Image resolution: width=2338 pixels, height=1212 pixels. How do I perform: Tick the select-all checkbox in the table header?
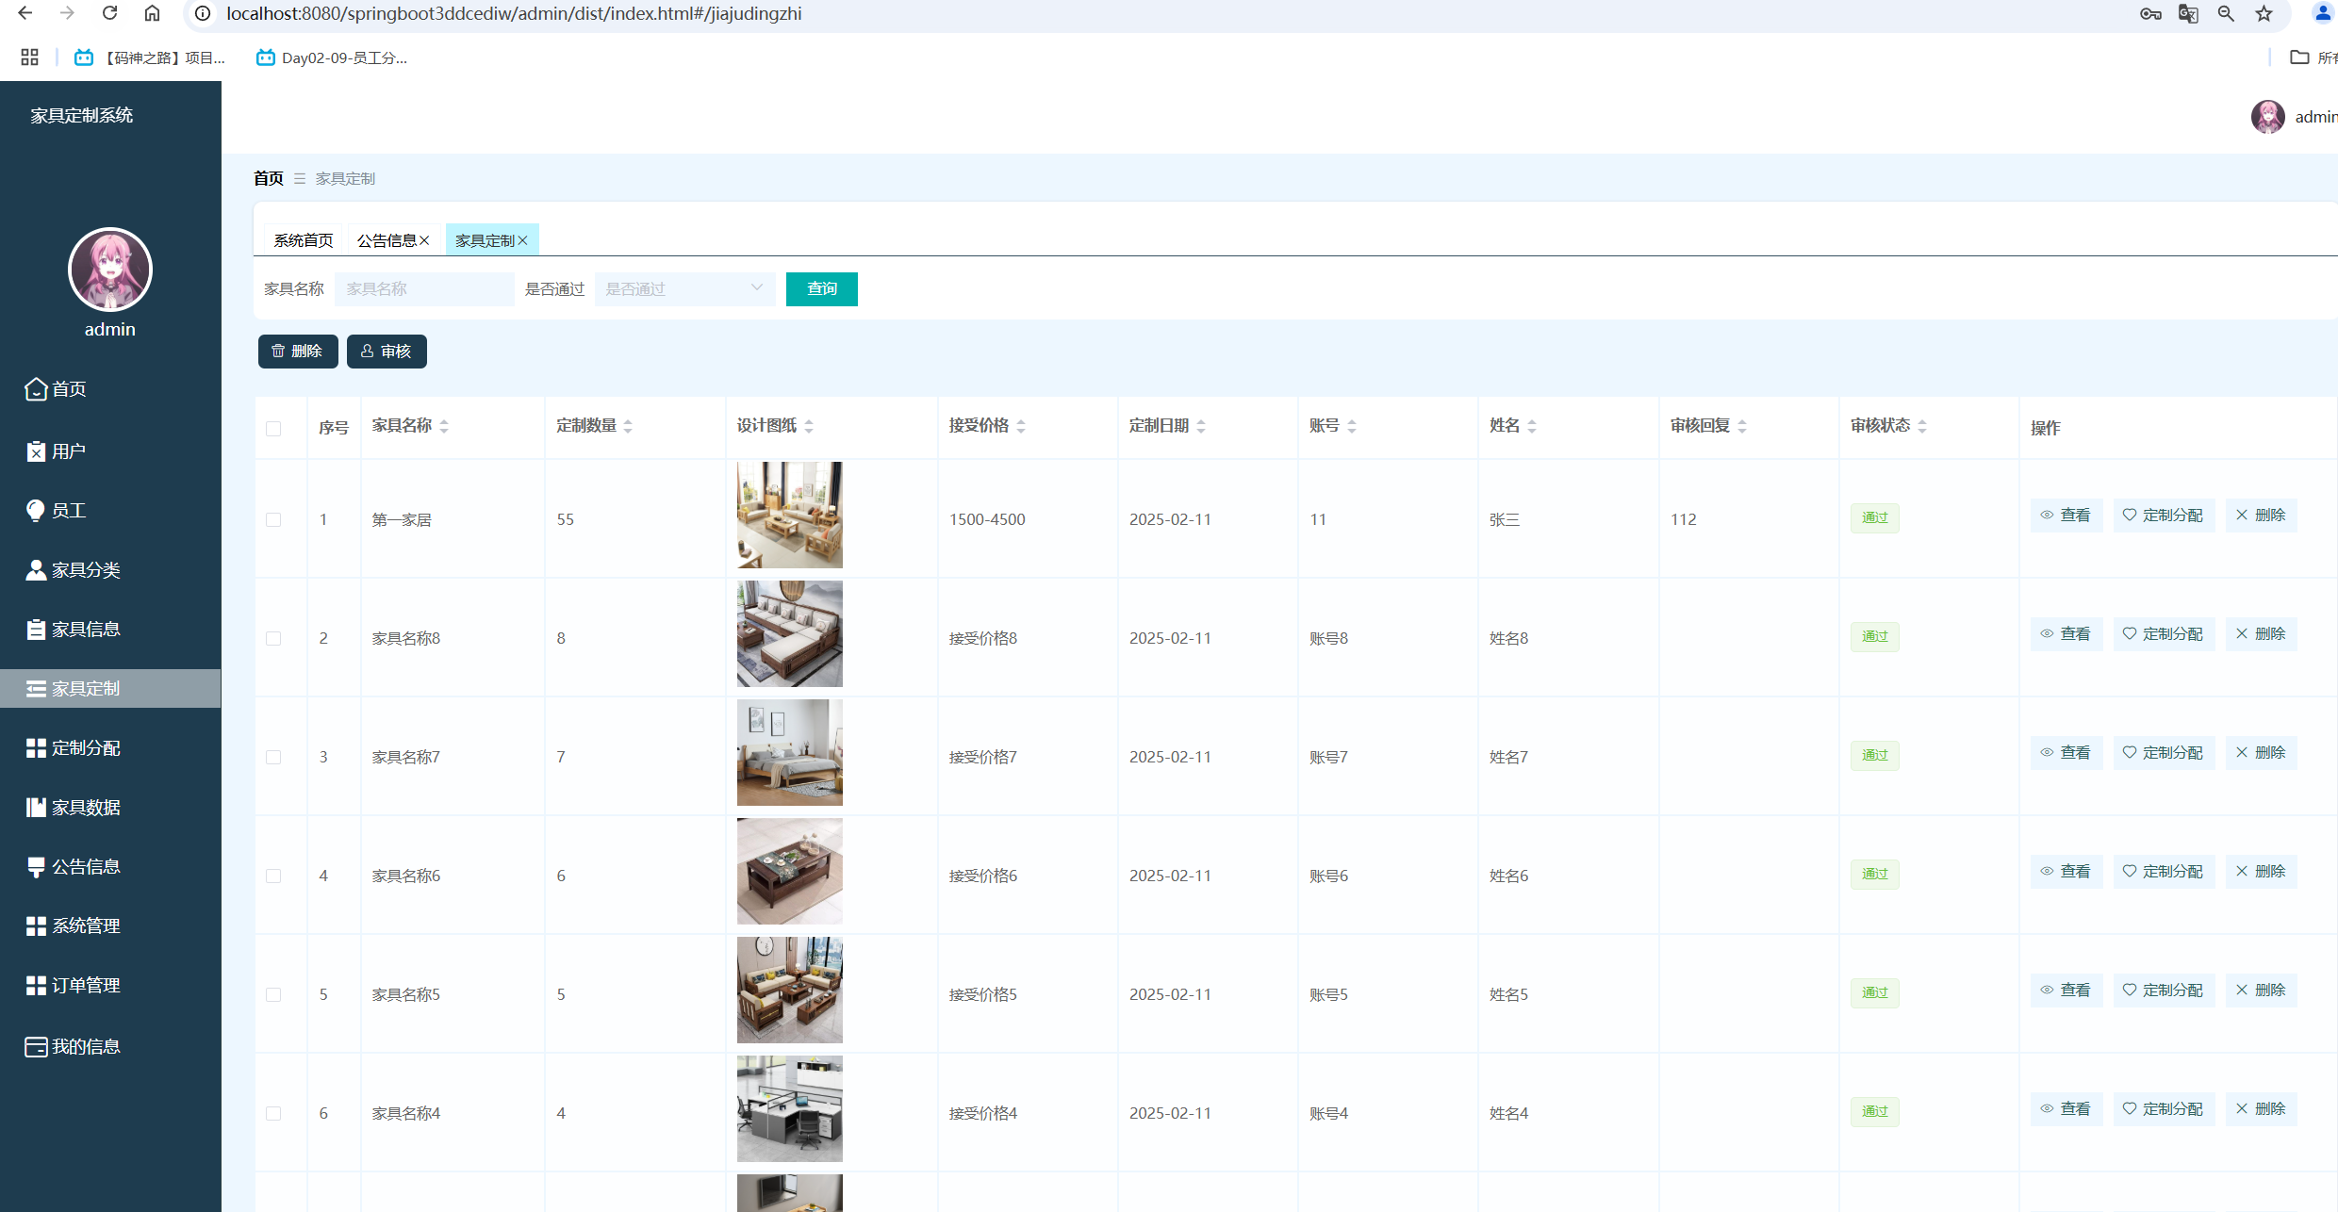273,429
